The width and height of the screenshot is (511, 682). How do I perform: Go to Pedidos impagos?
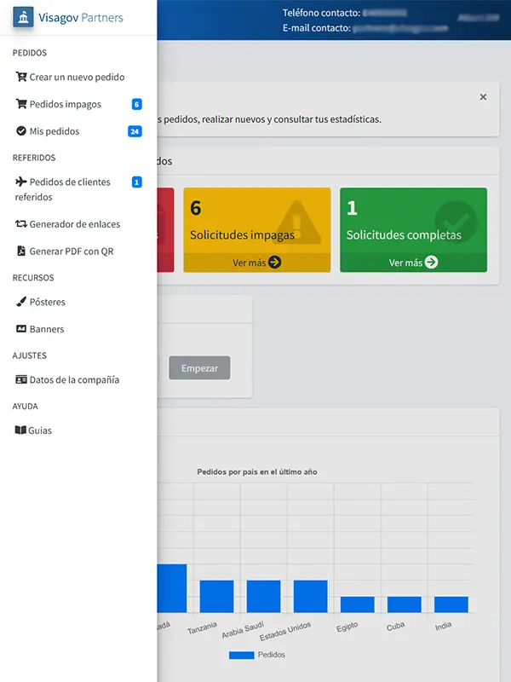[66, 104]
